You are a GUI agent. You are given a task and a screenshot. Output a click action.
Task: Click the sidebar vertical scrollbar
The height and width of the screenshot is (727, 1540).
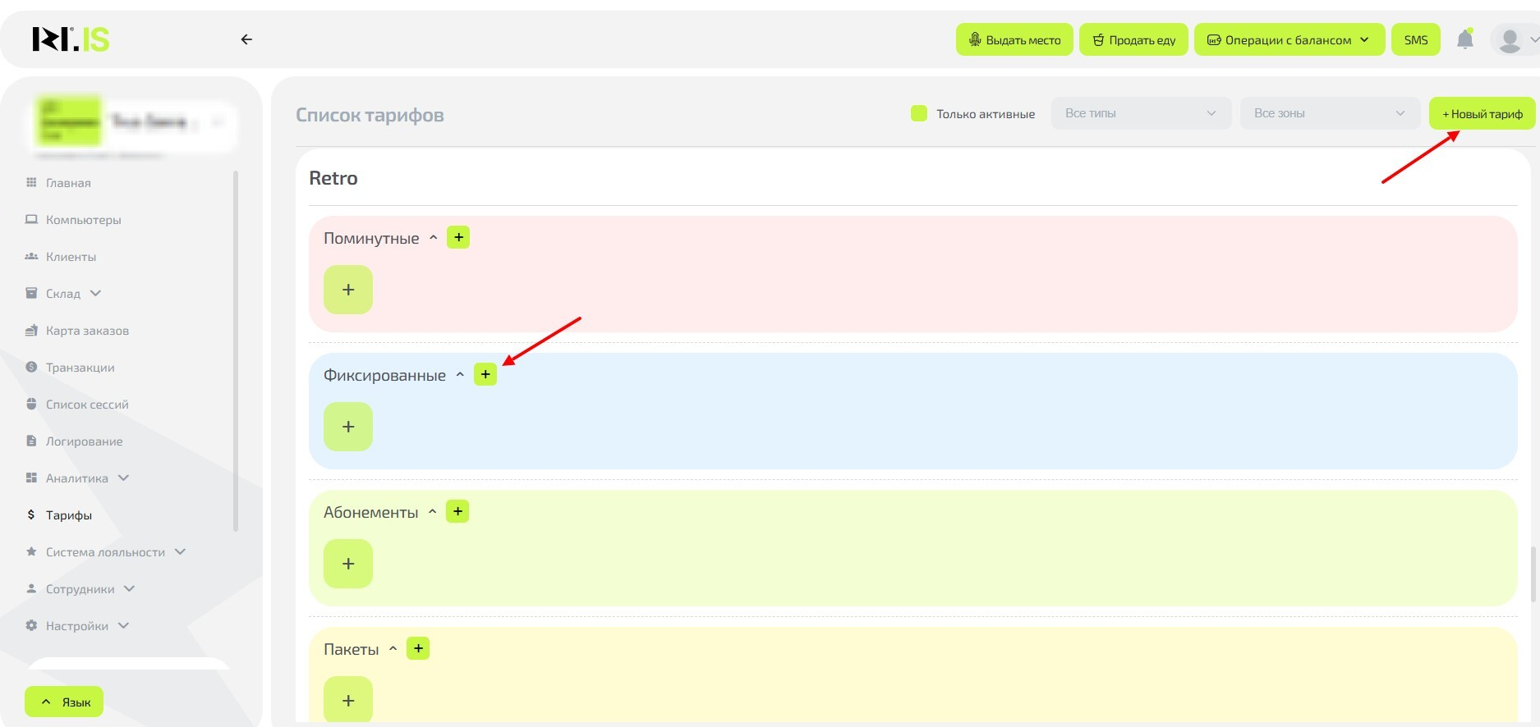[x=236, y=353]
